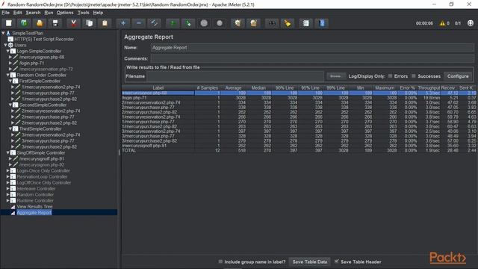The width and height of the screenshot is (478, 269).
Task: Start the test with the green Start icon
Action: pyautogui.click(x=173, y=23)
